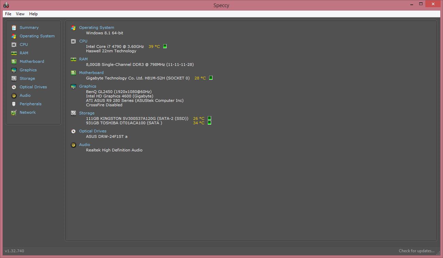Viewport: 443px width, 258px height.
Task: Open the Storage sidebar section
Action: 27,78
